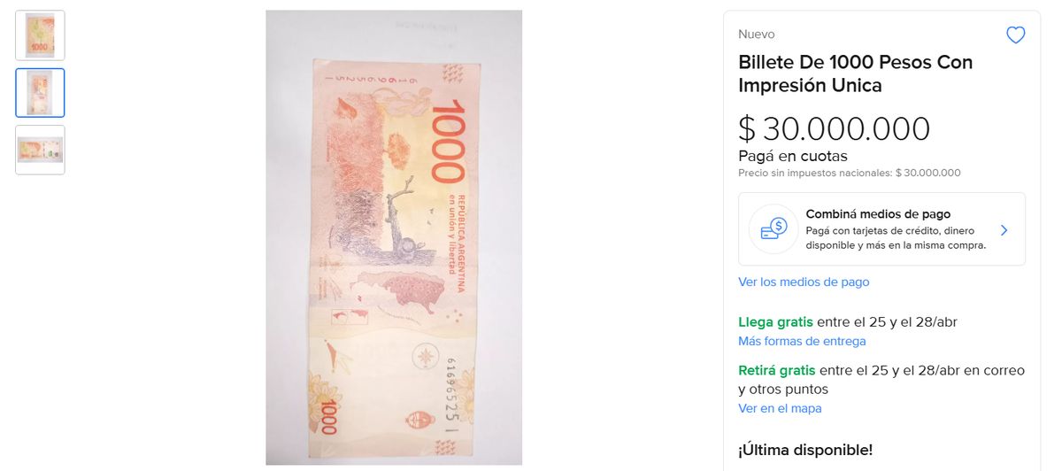Click the $ 30.000.000 price
The image size is (1062, 471).
coord(834,129)
